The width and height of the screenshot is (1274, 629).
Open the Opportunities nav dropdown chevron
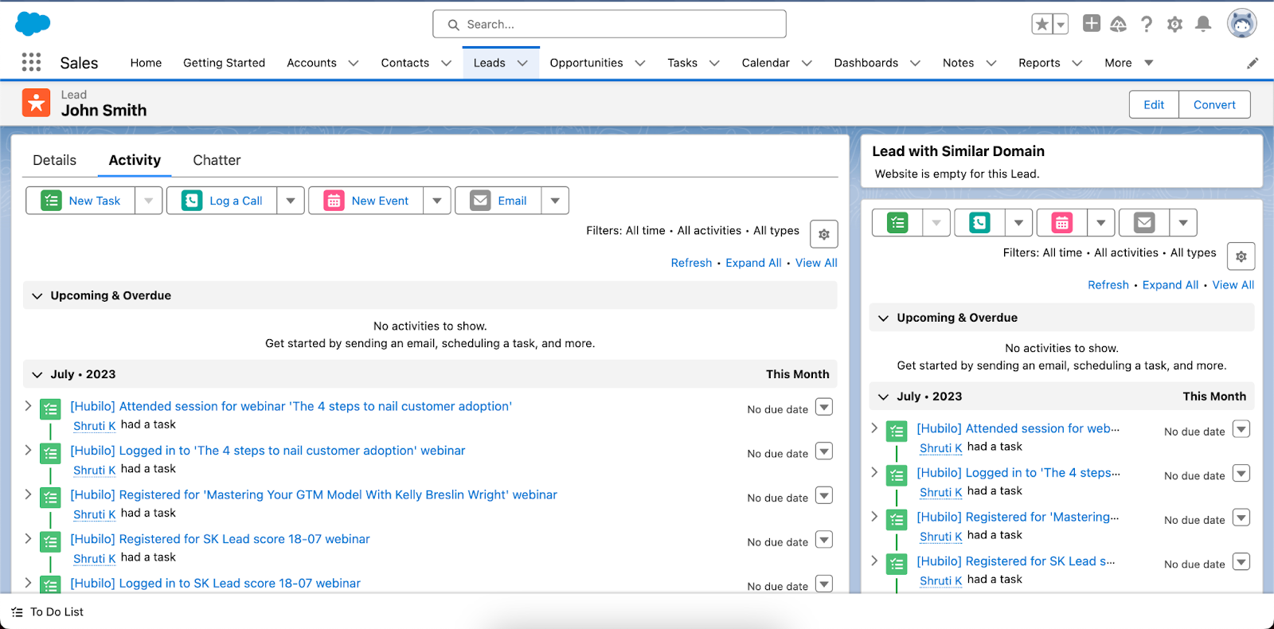point(640,63)
